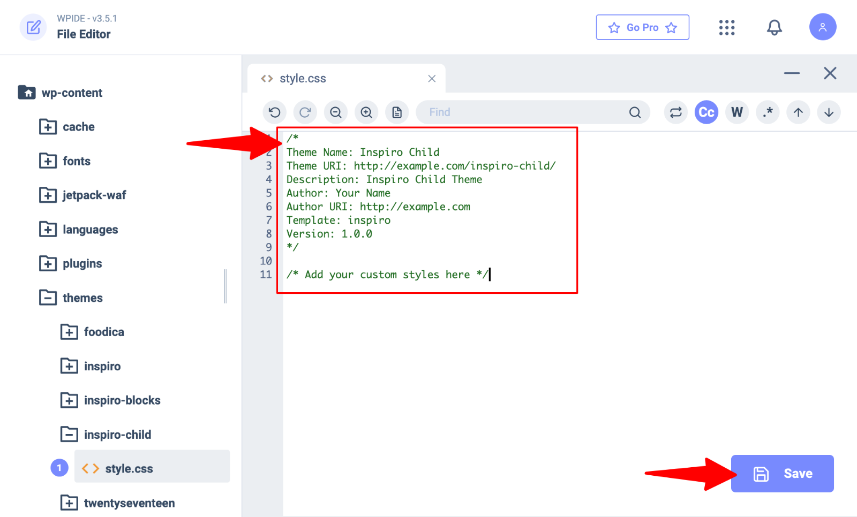Screen dimensions: 857x517
Task: Expand the fonts folder
Action: click(48, 161)
